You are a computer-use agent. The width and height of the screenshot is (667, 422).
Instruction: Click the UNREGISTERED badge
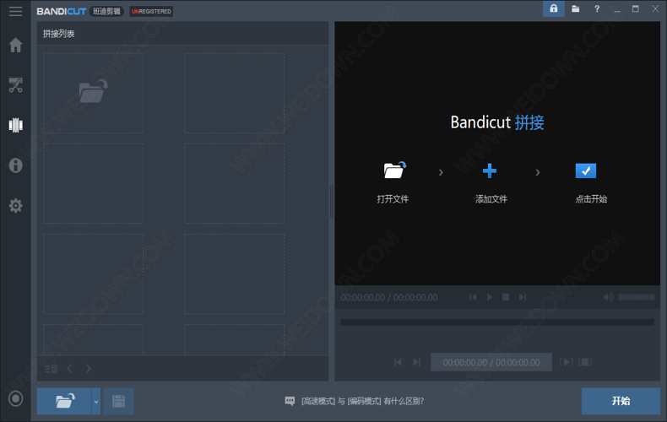[x=151, y=12]
